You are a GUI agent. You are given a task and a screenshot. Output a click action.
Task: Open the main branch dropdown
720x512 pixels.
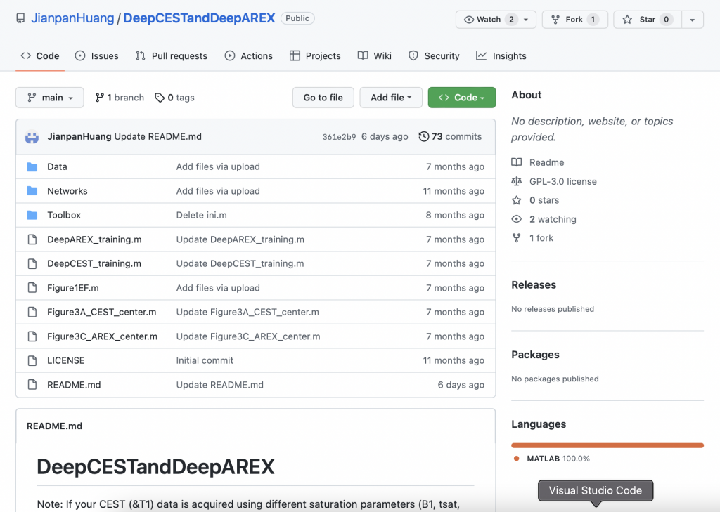pyautogui.click(x=49, y=98)
